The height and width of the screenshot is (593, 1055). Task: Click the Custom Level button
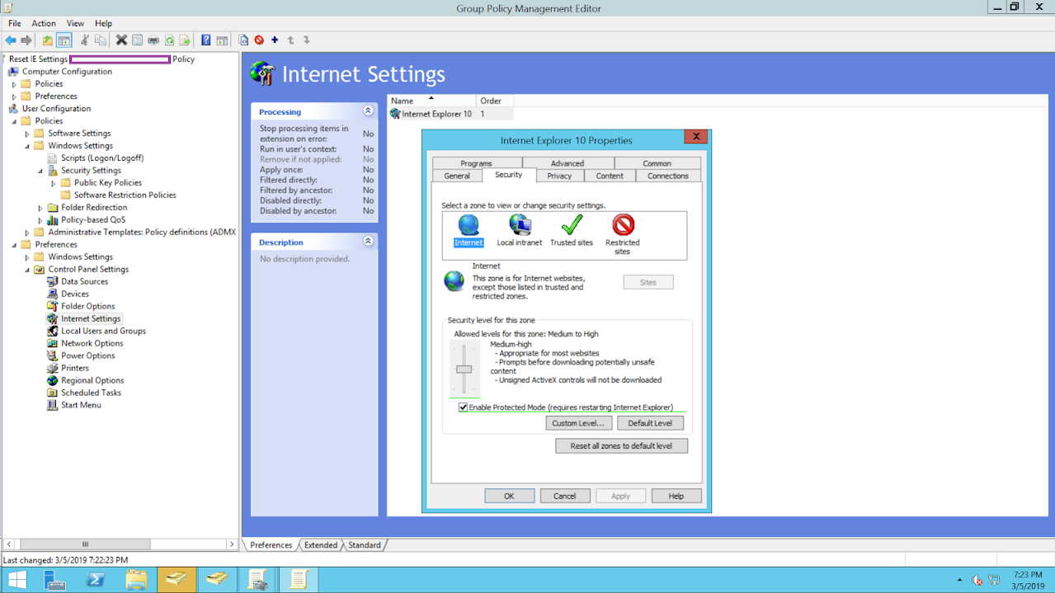[x=578, y=423]
